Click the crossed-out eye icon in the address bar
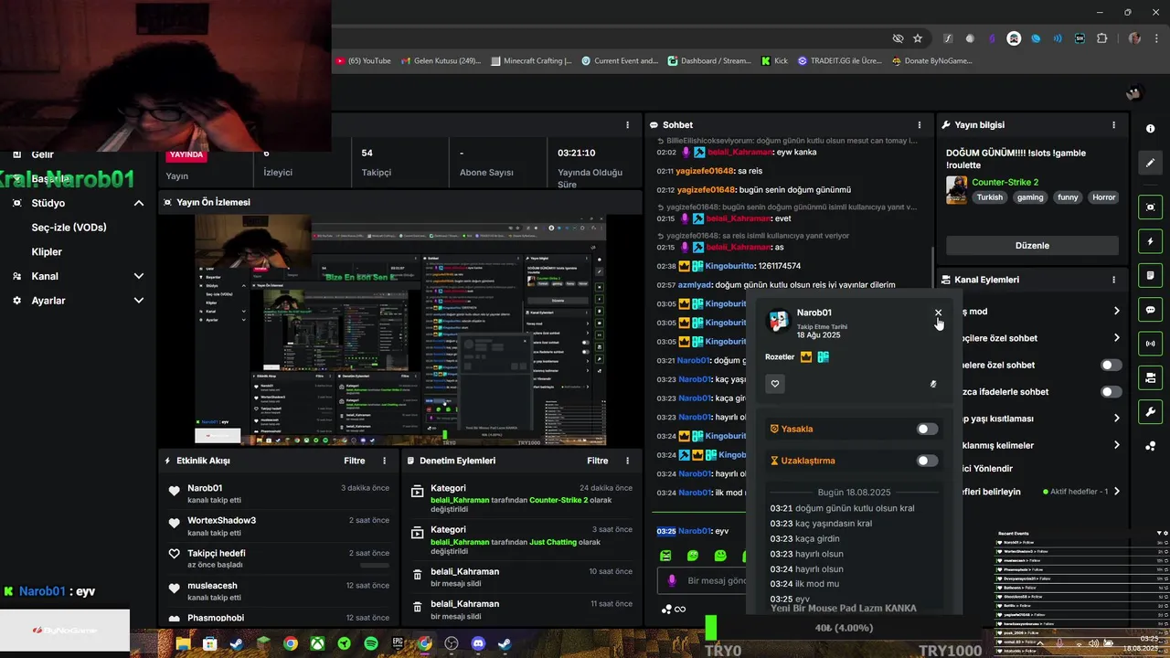The width and height of the screenshot is (1170, 658). pyautogui.click(x=898, y=38)
